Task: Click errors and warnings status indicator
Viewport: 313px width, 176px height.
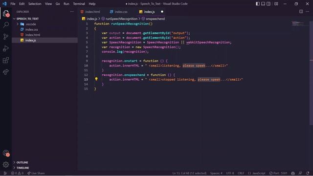Action: [x=17, y=173]
